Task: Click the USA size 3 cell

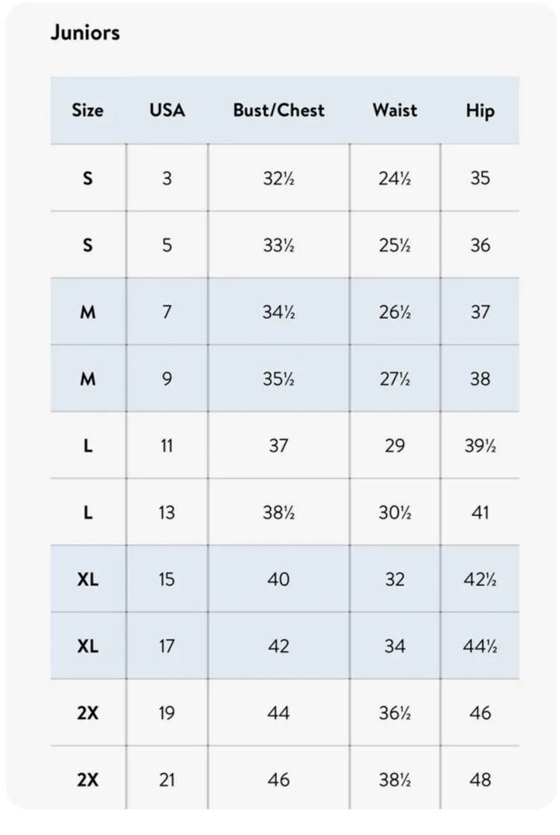Action: pyautogui.click(x=167, y=178)
